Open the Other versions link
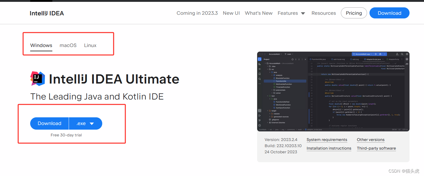The image size is (424, 176). pyautogui.click(x=371, y=140)
